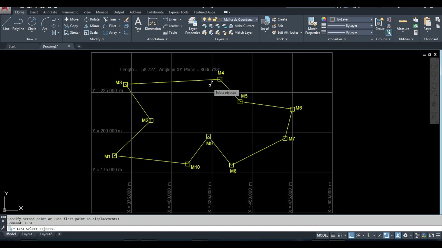The image size is (442, 248).
Task: Open the Measure utility
Action: pyautogui.click(x=403, y=24)
